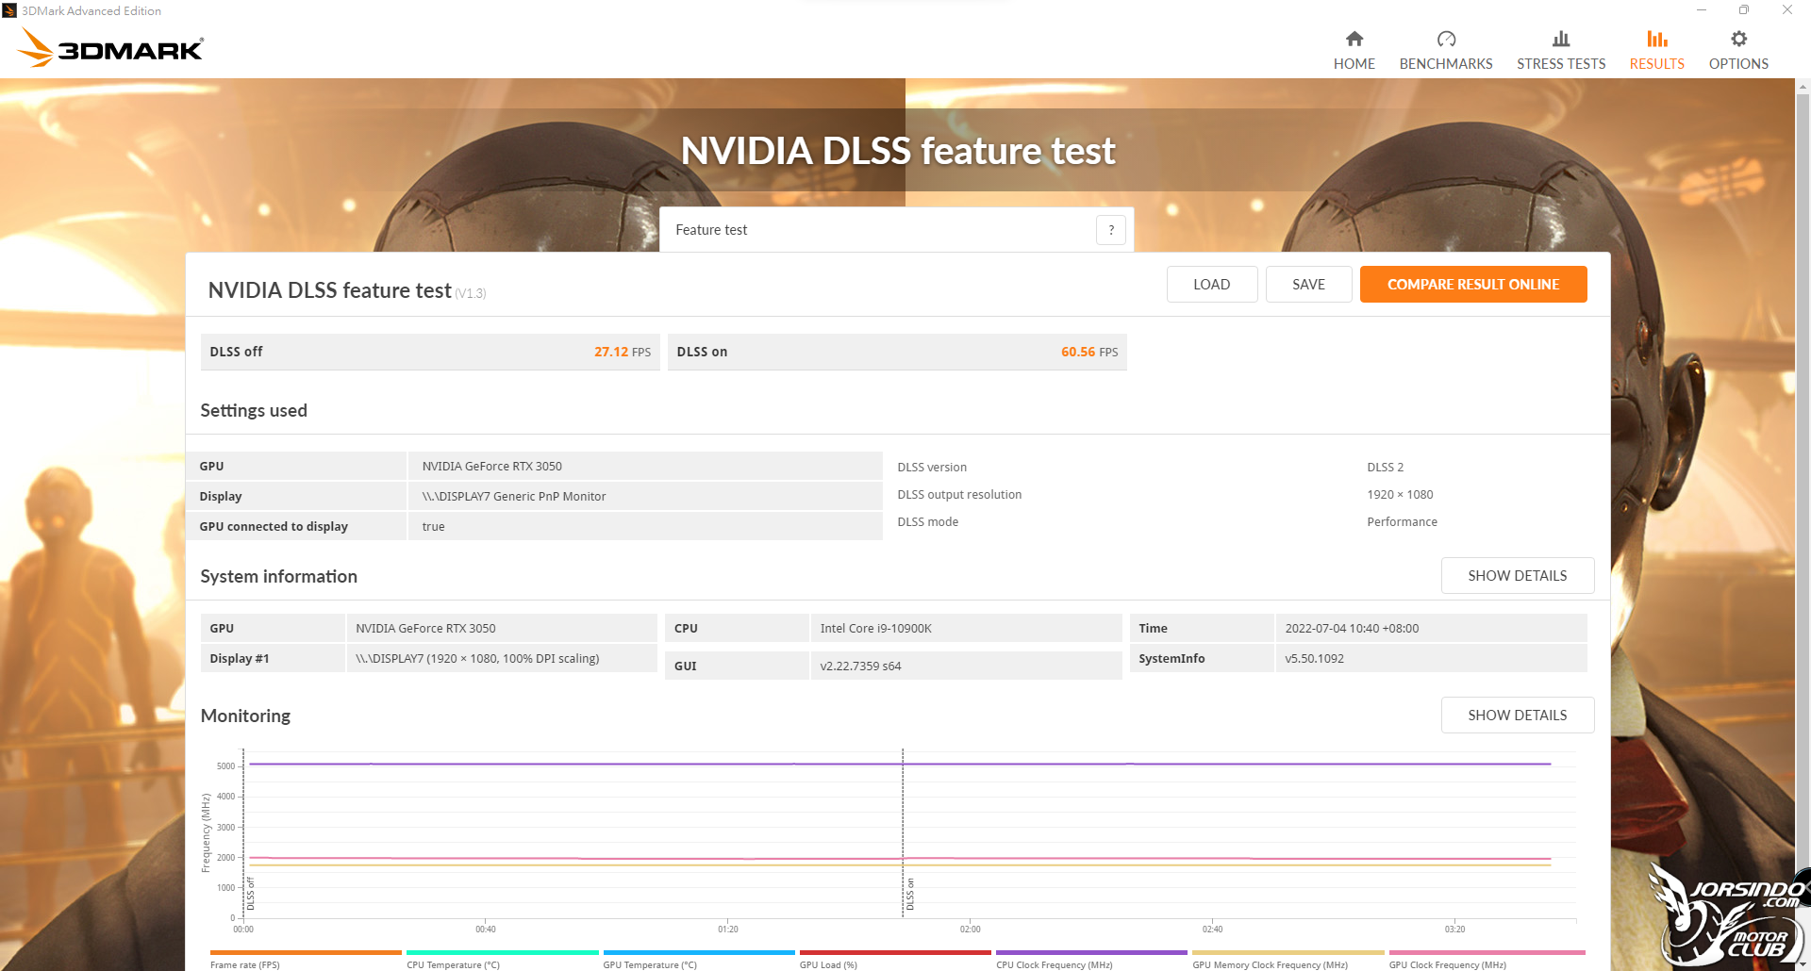Restore down the 3DMark window
The image size is (1811, 971).
(x=1744, y=10)
